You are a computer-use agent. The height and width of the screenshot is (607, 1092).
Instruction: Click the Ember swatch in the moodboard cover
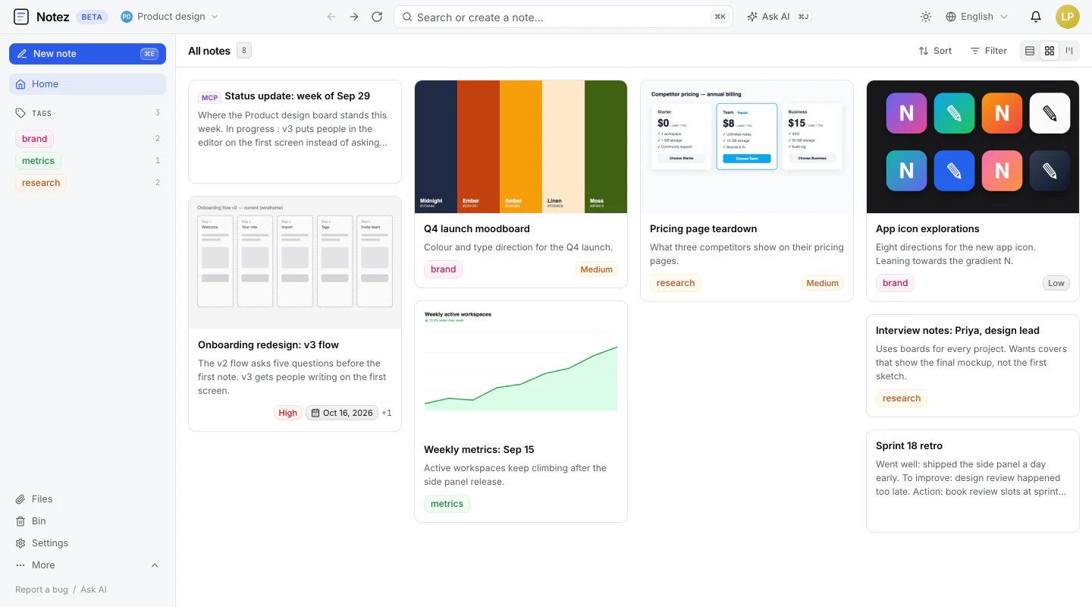point(479,146)
